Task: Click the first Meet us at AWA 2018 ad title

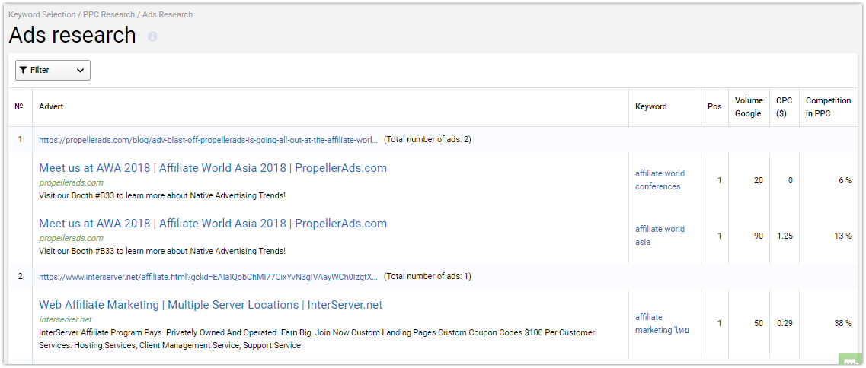Action: click(213, 168)
